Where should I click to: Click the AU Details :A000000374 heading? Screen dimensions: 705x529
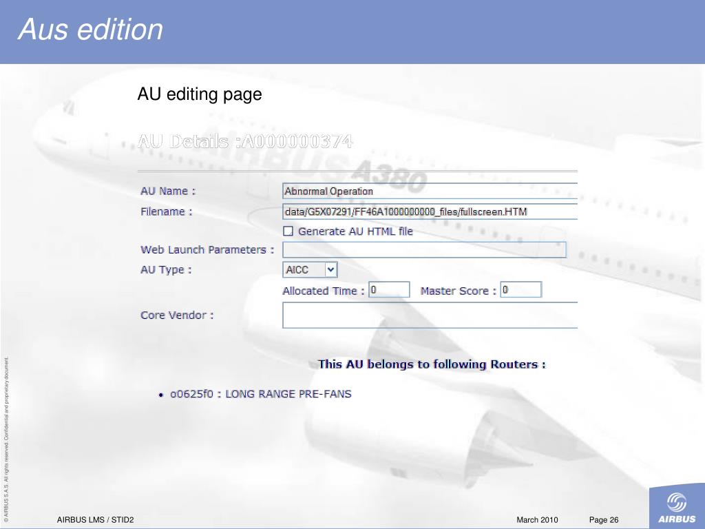point(246,141)
